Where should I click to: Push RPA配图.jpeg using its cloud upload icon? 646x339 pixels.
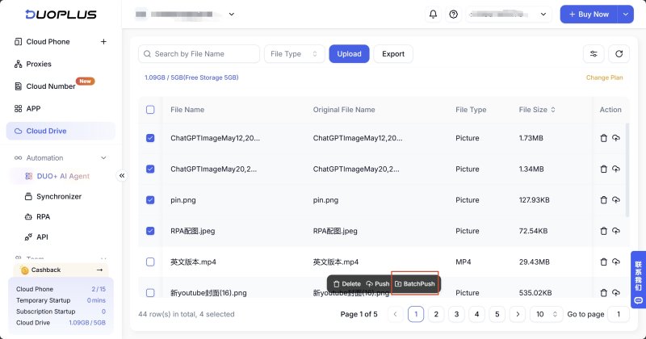tap(616, 231)
